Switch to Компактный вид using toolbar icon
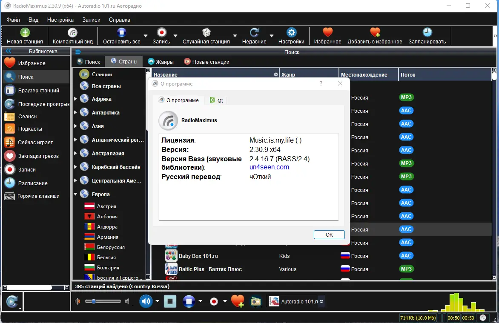Screen dimensions: 499x323 click(72, 33)
